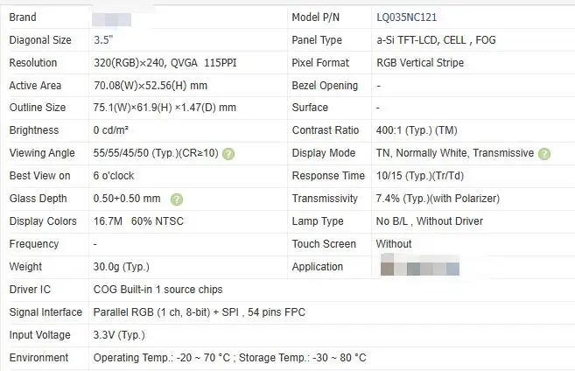
Task: Click the help icon beside Viewing Angle value
Action: coord(228,153)
